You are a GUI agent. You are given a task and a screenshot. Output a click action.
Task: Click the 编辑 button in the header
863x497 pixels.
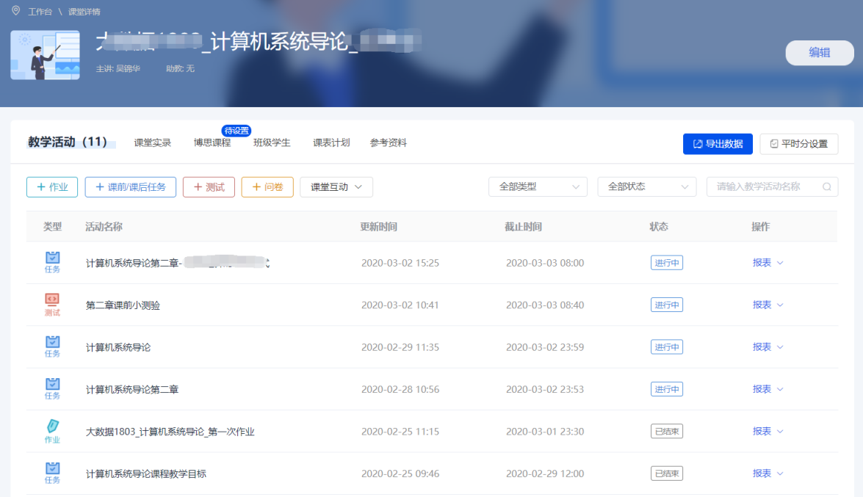819,53
